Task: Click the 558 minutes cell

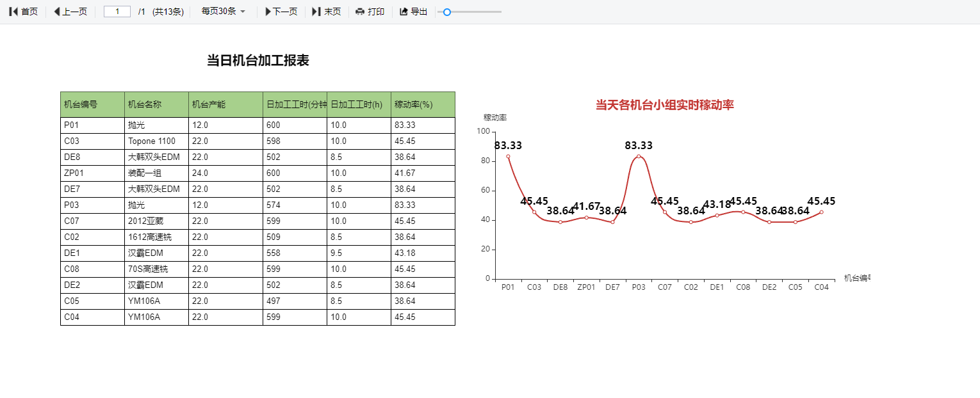Action: click(x=295, y=253)
